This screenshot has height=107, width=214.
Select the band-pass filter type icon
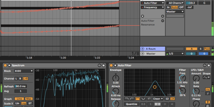[x=138, y=99]
